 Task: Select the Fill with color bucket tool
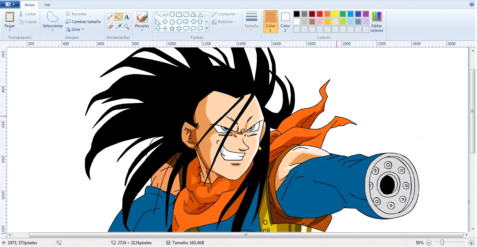tap(118, 17)
